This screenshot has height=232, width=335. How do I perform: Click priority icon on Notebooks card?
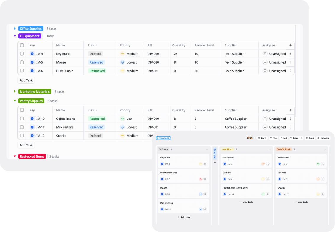[318, 164]
